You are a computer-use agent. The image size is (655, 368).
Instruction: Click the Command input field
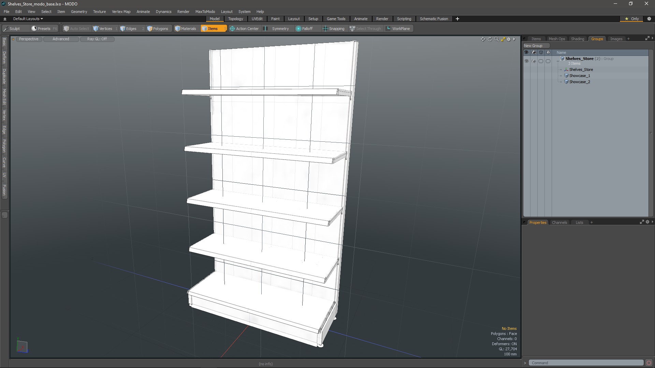tap(586, 363)
